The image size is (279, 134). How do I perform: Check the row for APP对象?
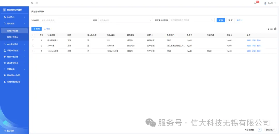[x=33, y=46]
